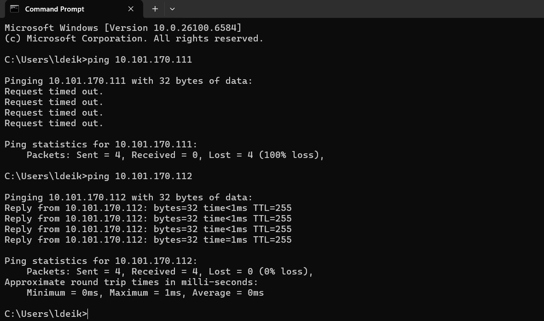Click the Command Prompt tab icon
The width and height of the screenshot is (544, 321).
click(14, 9)
